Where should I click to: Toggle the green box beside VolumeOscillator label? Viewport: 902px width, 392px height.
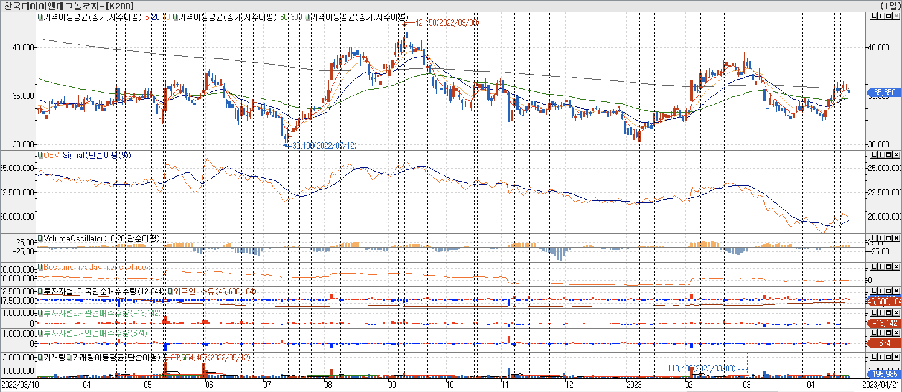click(40, 239)
